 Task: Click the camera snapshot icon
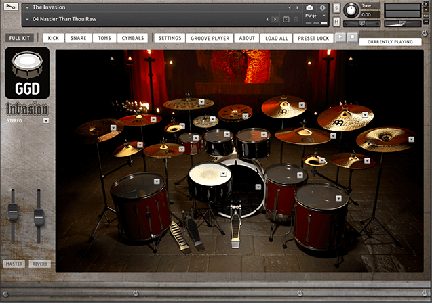(x=309, y=7)
